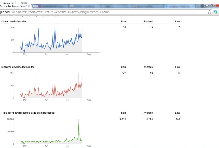219x148 pixels.
Task: Click the Low value 6 for kilobytes downloaded
Action: tap(179, 73)
